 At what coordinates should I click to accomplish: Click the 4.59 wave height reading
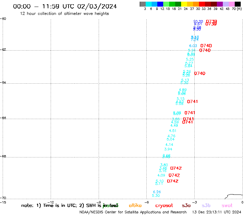tap(175, 122)
